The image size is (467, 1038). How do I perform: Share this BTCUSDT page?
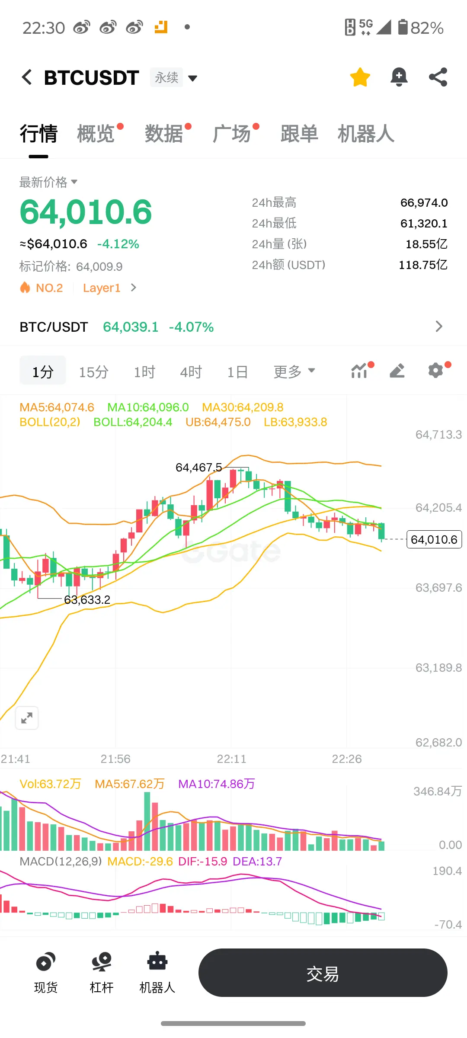pyautogui.click(x=438, y=77)
